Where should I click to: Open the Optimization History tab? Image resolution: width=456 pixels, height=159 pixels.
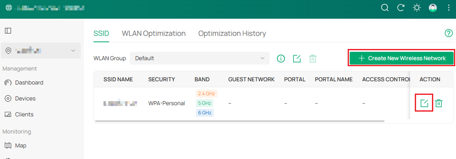(x=232, y=33)
